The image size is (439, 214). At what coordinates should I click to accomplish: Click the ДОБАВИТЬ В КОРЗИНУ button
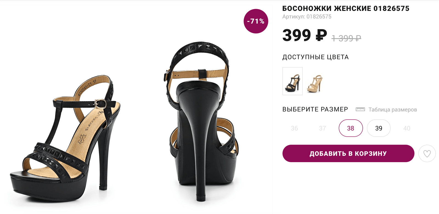pos(348,153)
